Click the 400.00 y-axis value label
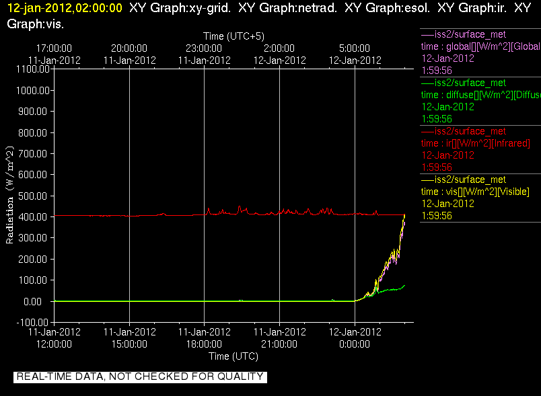Viewport: 541px width, 396px height. [32, 216]
